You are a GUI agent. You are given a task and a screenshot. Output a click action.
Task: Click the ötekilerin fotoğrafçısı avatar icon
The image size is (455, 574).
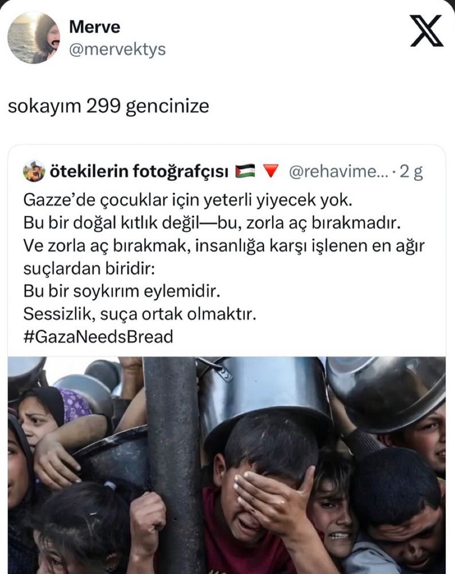pos(34,171)
